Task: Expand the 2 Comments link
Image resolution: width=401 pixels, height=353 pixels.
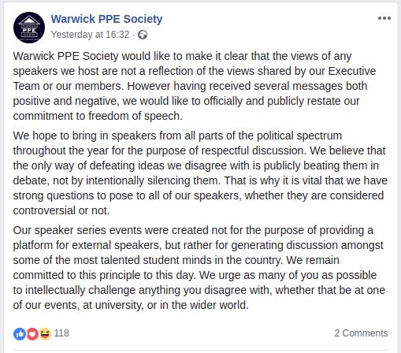Action: tap(361, 333)
